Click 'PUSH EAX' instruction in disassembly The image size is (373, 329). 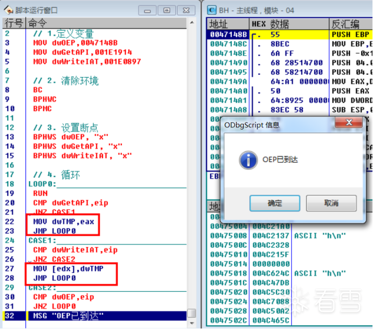[351, 91]
